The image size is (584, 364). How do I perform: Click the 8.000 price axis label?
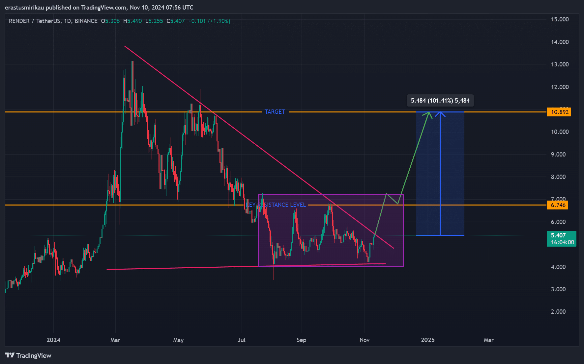coord(558,177)
